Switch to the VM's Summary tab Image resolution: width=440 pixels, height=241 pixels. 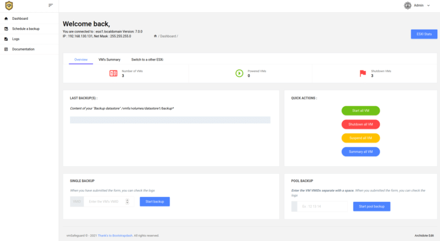point(109,59)
